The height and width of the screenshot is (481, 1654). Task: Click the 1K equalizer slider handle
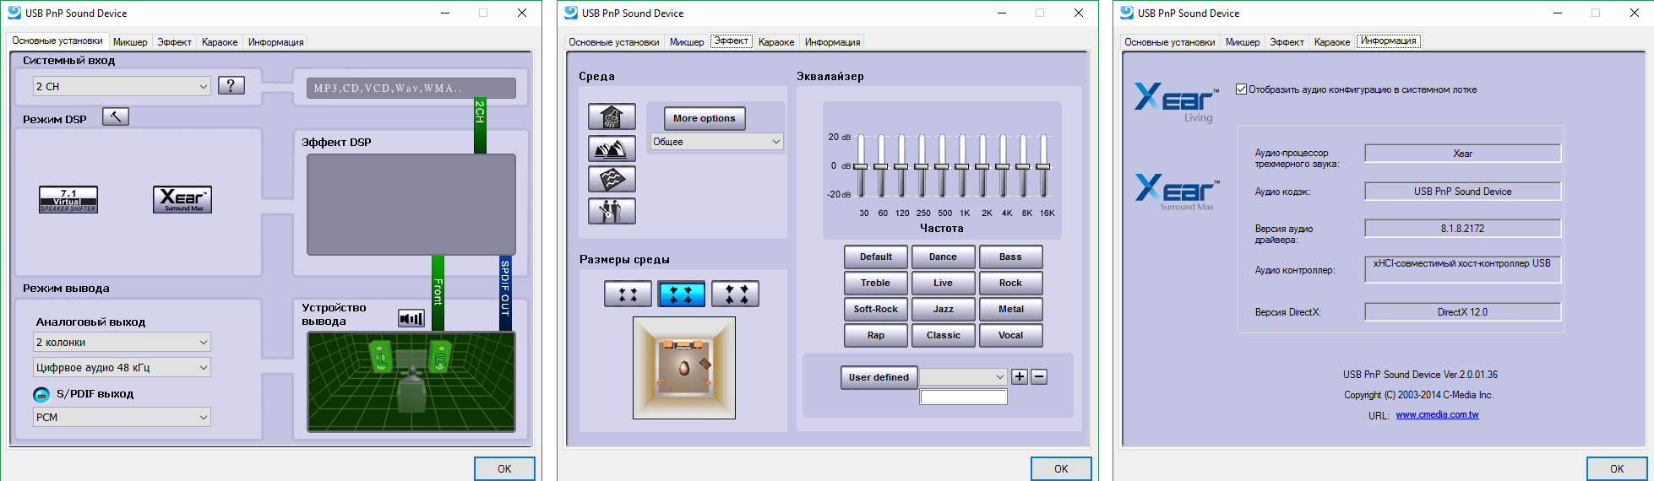coord(962,167)
